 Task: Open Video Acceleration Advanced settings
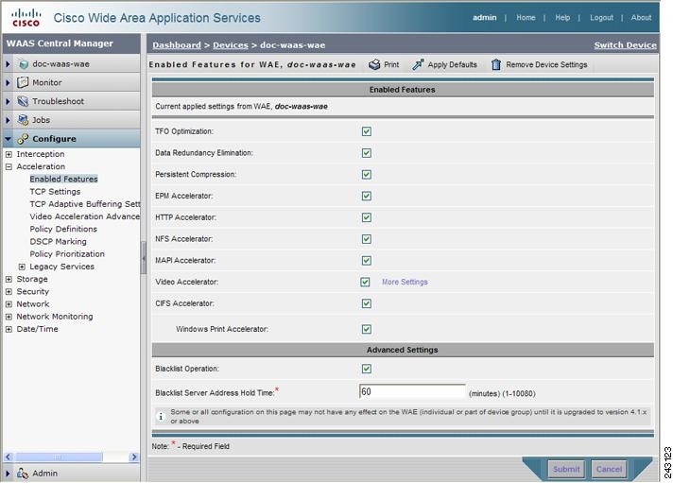pyautogui.click(x=85, y=216)
